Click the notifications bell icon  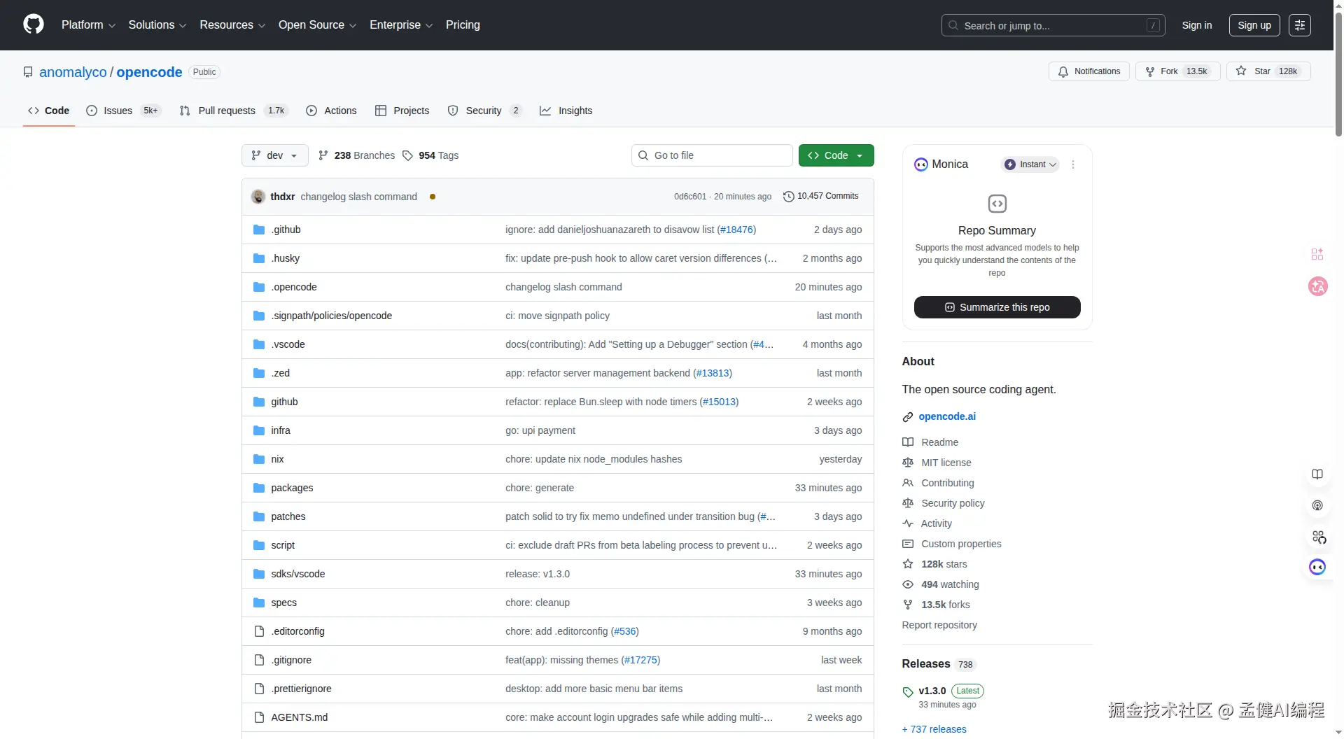coord(1063,71)
